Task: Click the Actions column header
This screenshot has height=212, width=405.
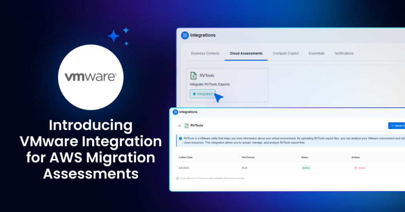Action: tap(356, 157)
